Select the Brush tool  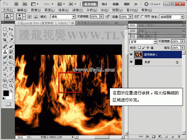coord(11,46)
